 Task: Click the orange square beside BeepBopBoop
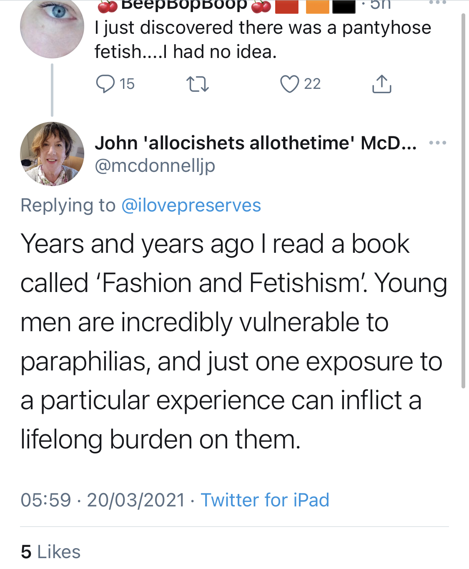pos(317,6)
